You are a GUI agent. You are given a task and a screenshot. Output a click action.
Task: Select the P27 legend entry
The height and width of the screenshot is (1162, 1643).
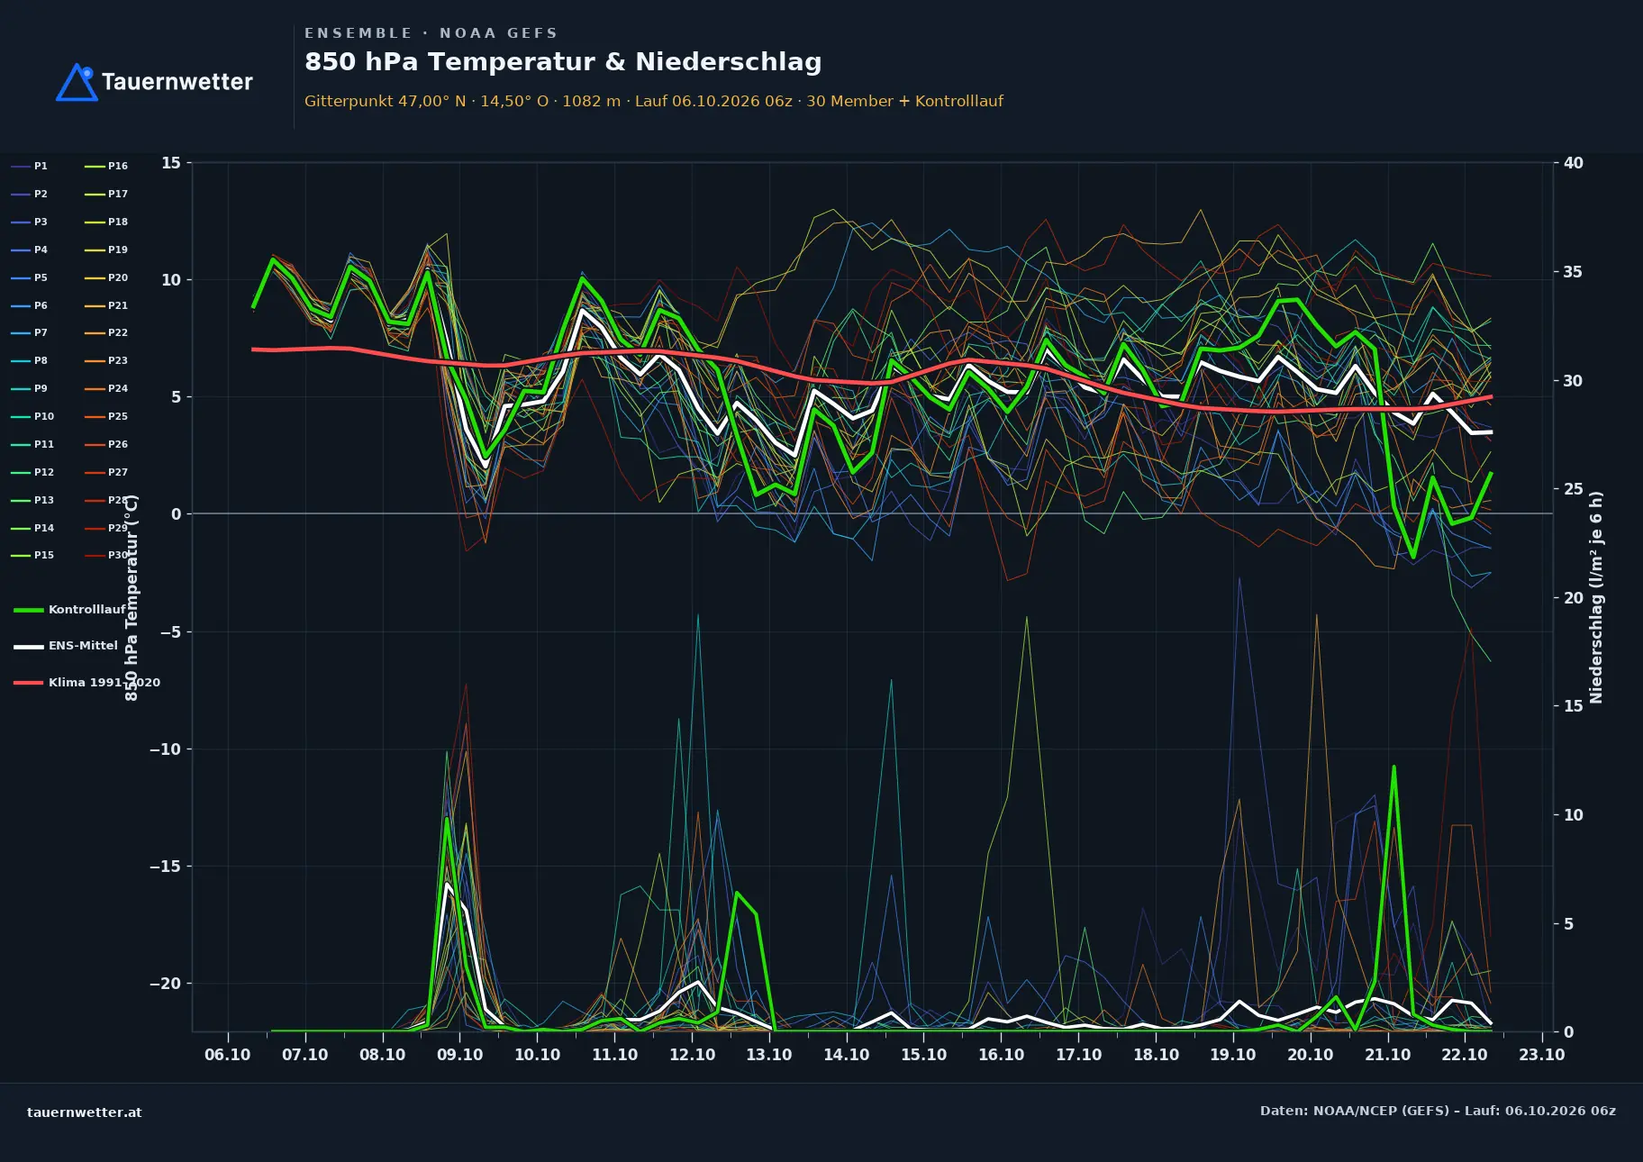106,472
